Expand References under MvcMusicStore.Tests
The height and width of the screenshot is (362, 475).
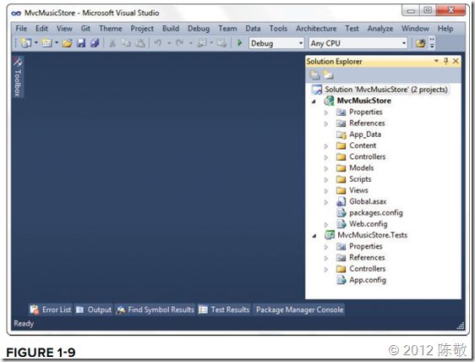326,258
